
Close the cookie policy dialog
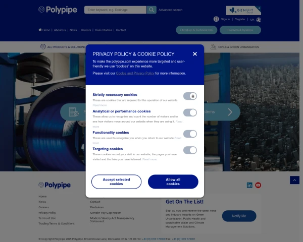click(x=195, y=54)
